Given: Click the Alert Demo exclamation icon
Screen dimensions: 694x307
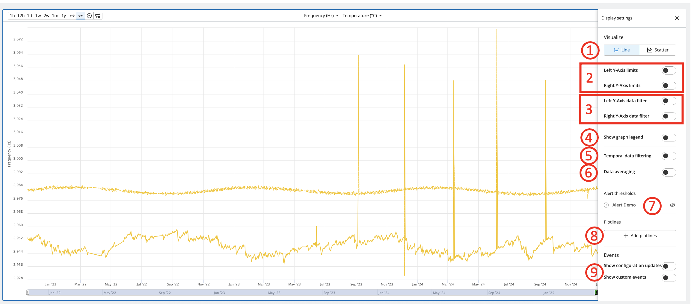Looking at the screenshot, I should [606, 205].
